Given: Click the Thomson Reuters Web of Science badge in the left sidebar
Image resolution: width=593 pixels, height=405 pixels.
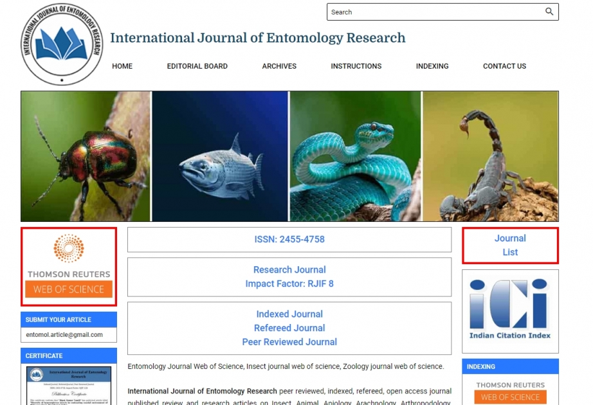Looking at the screenshot, I should click(69, 266).
